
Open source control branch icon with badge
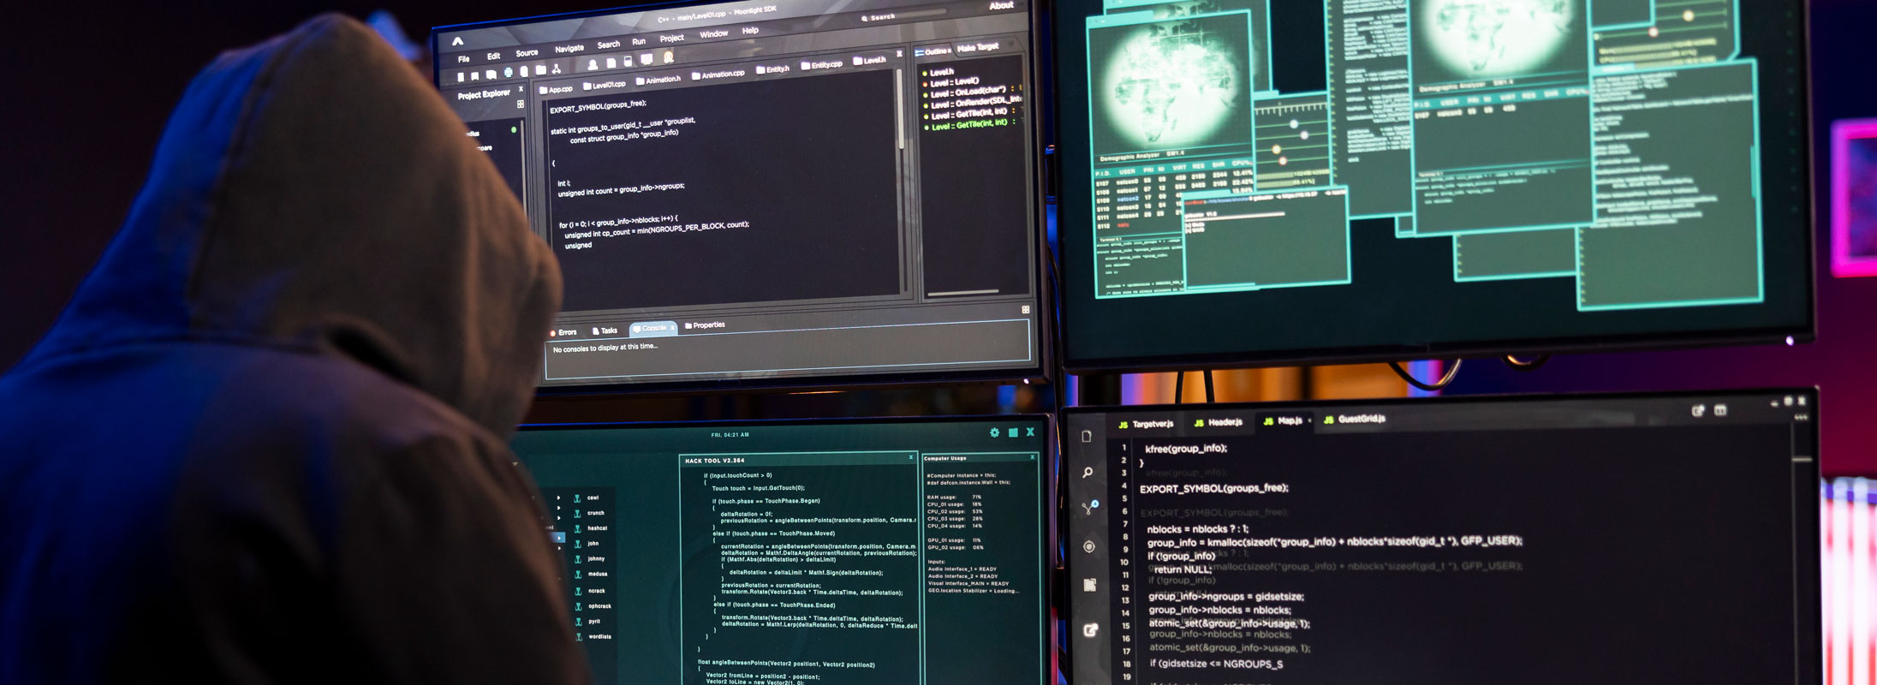pos(1088,509)
